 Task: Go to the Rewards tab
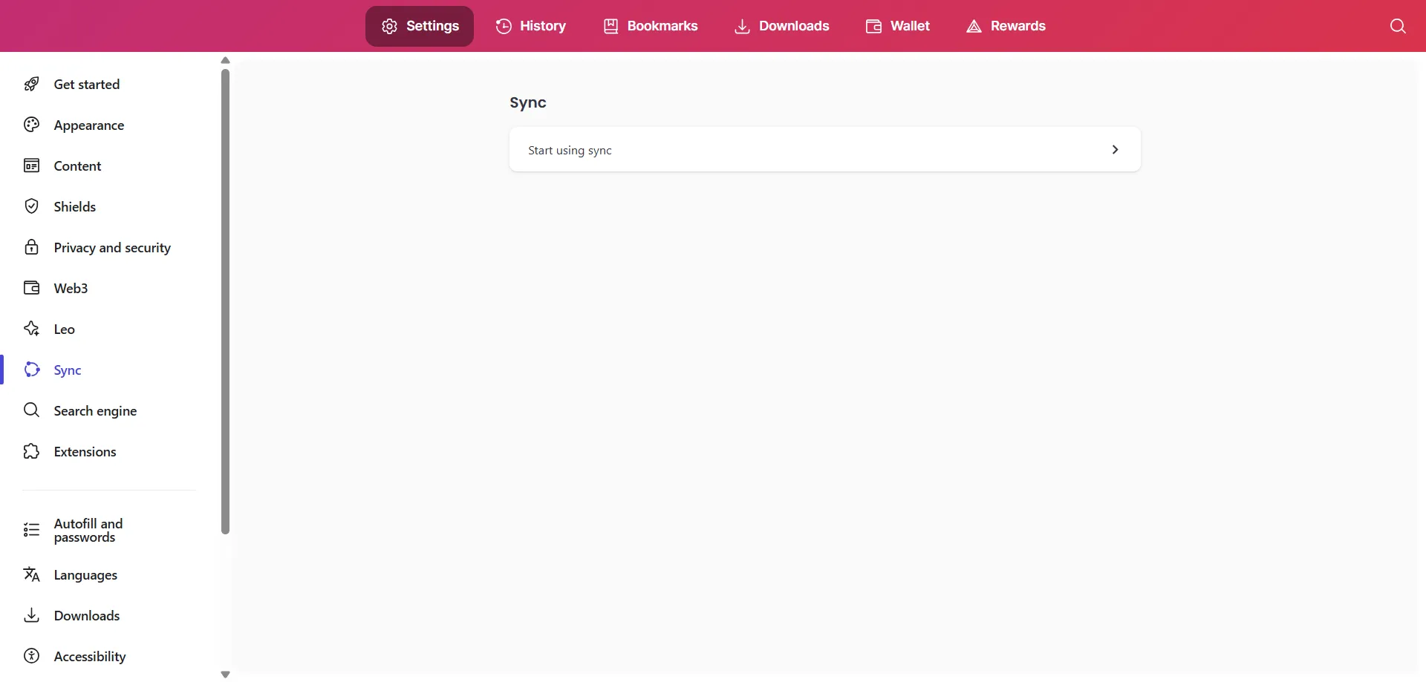pos(1006,26)
